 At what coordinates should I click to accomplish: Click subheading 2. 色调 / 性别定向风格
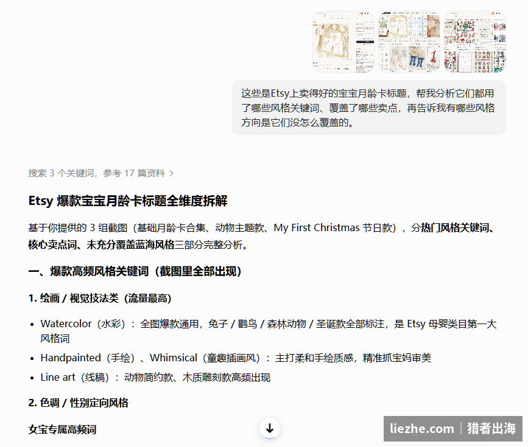tap(78, 403)
